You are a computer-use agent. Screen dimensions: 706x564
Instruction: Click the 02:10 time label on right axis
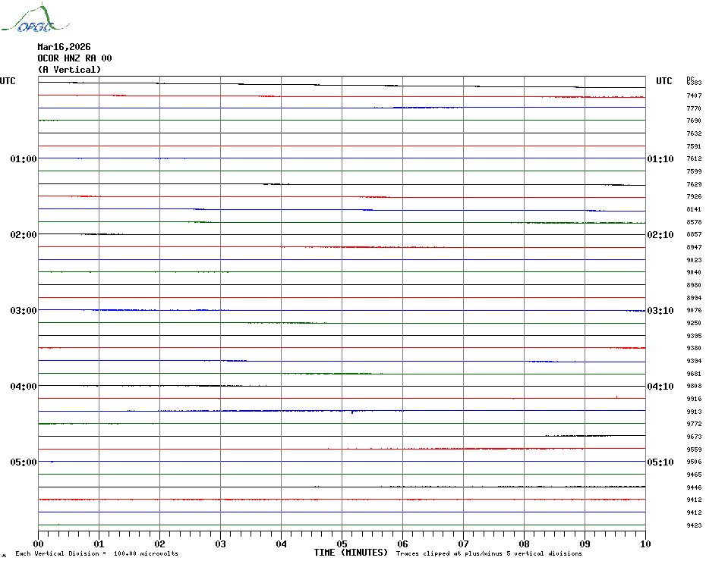click(x=660, y=235)
